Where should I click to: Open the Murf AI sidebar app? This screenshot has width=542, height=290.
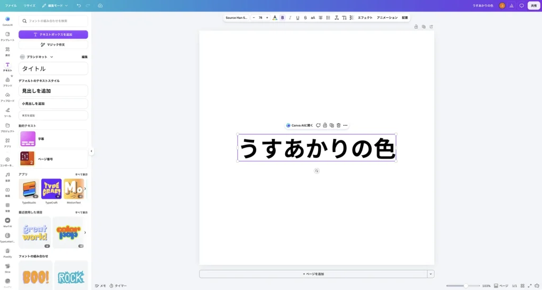pos(7,222)
